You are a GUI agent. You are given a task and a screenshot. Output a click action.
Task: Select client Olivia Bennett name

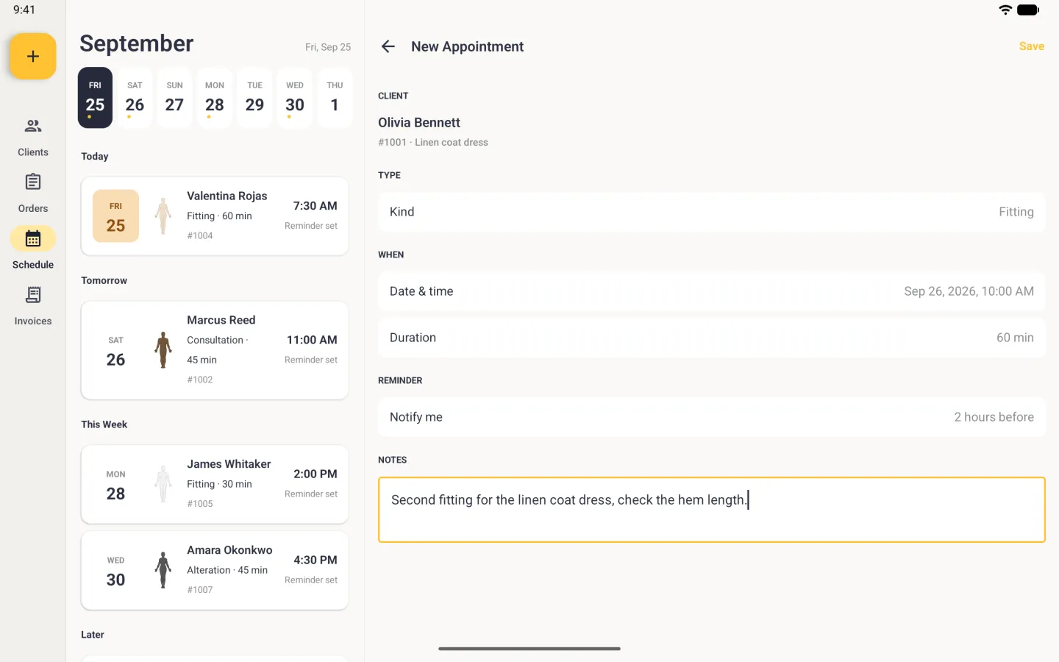click(419, 123)
